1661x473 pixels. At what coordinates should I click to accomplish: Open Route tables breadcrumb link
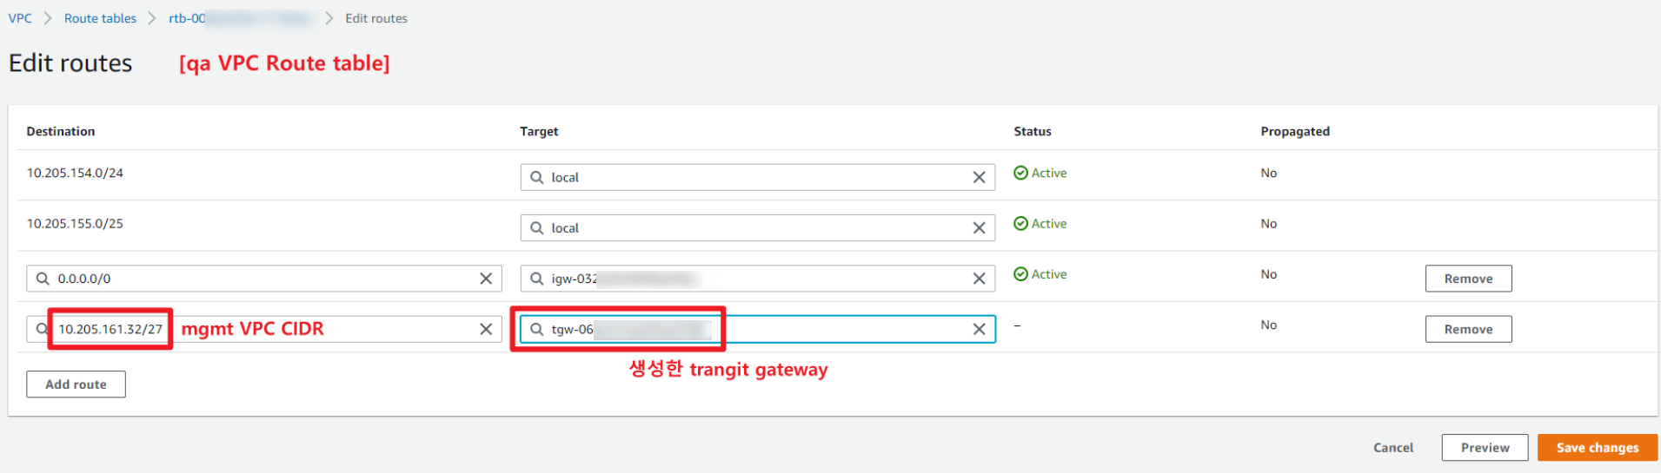[100, 18]
